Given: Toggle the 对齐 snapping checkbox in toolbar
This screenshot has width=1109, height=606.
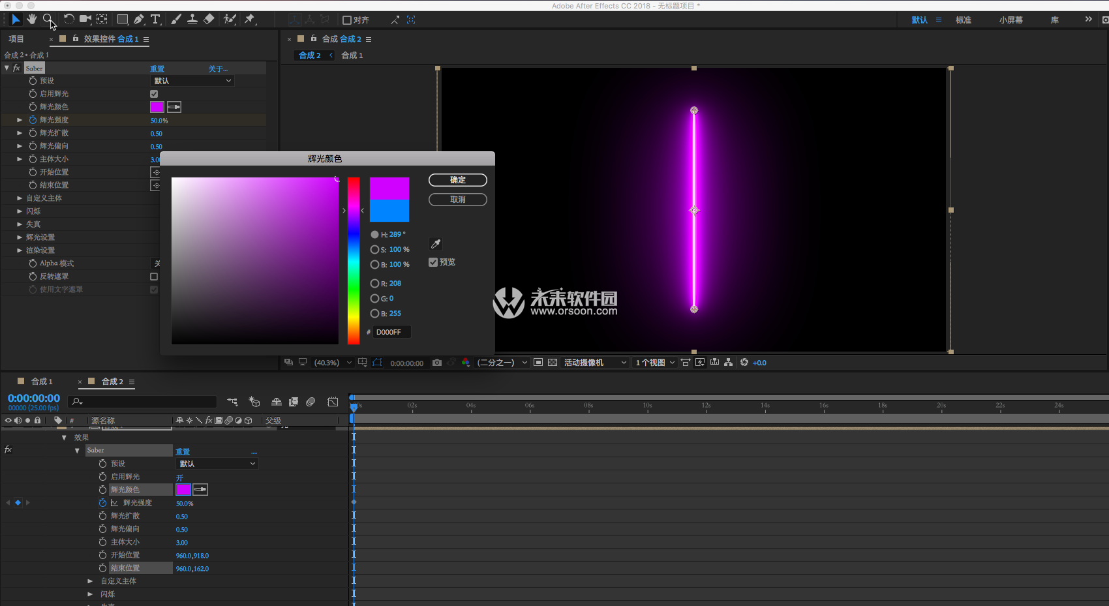Looking at the screenshot, I should [x=347, y=20].
